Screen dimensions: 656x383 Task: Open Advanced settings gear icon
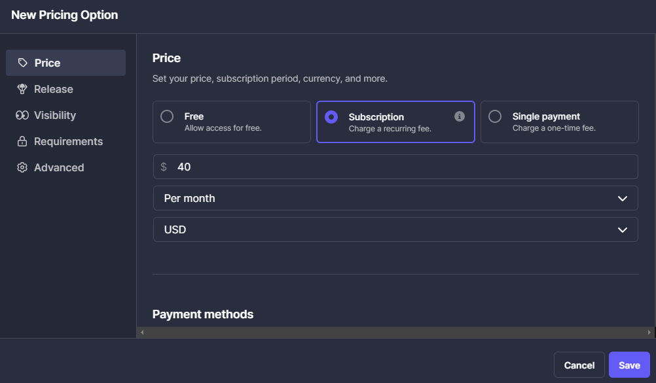coord(22,167)
